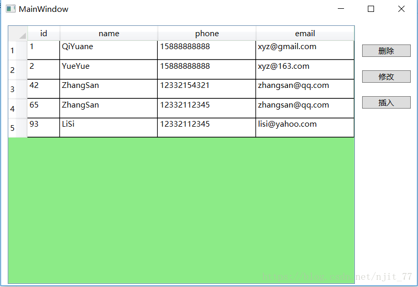Click the phone column header
This screenshot has width=418, height=287.
click(x=207, y=33)
